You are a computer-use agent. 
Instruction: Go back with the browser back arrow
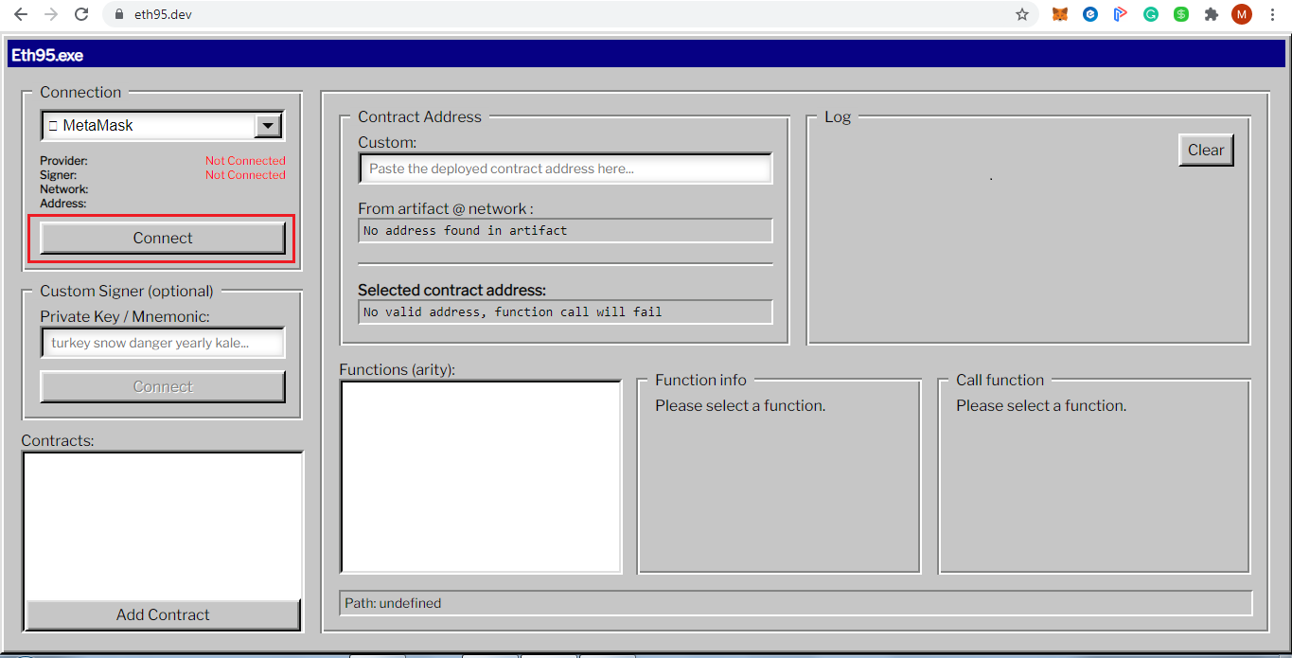[x=20, y=14]
